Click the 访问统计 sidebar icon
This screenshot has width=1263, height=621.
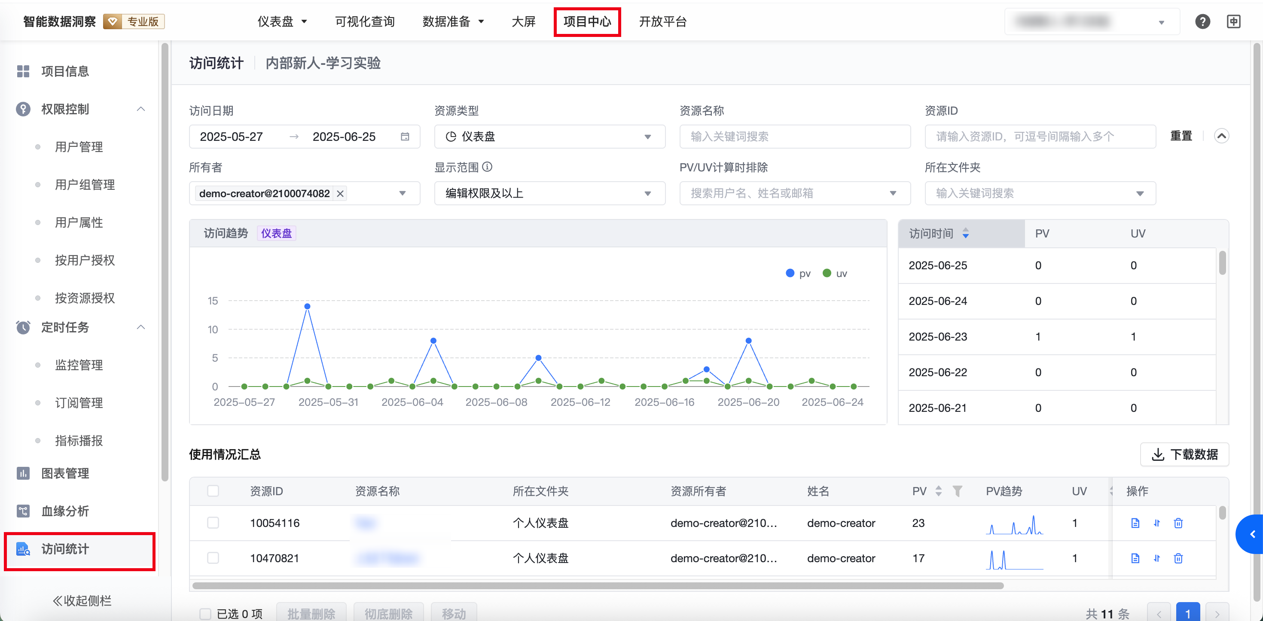point(23,549)
